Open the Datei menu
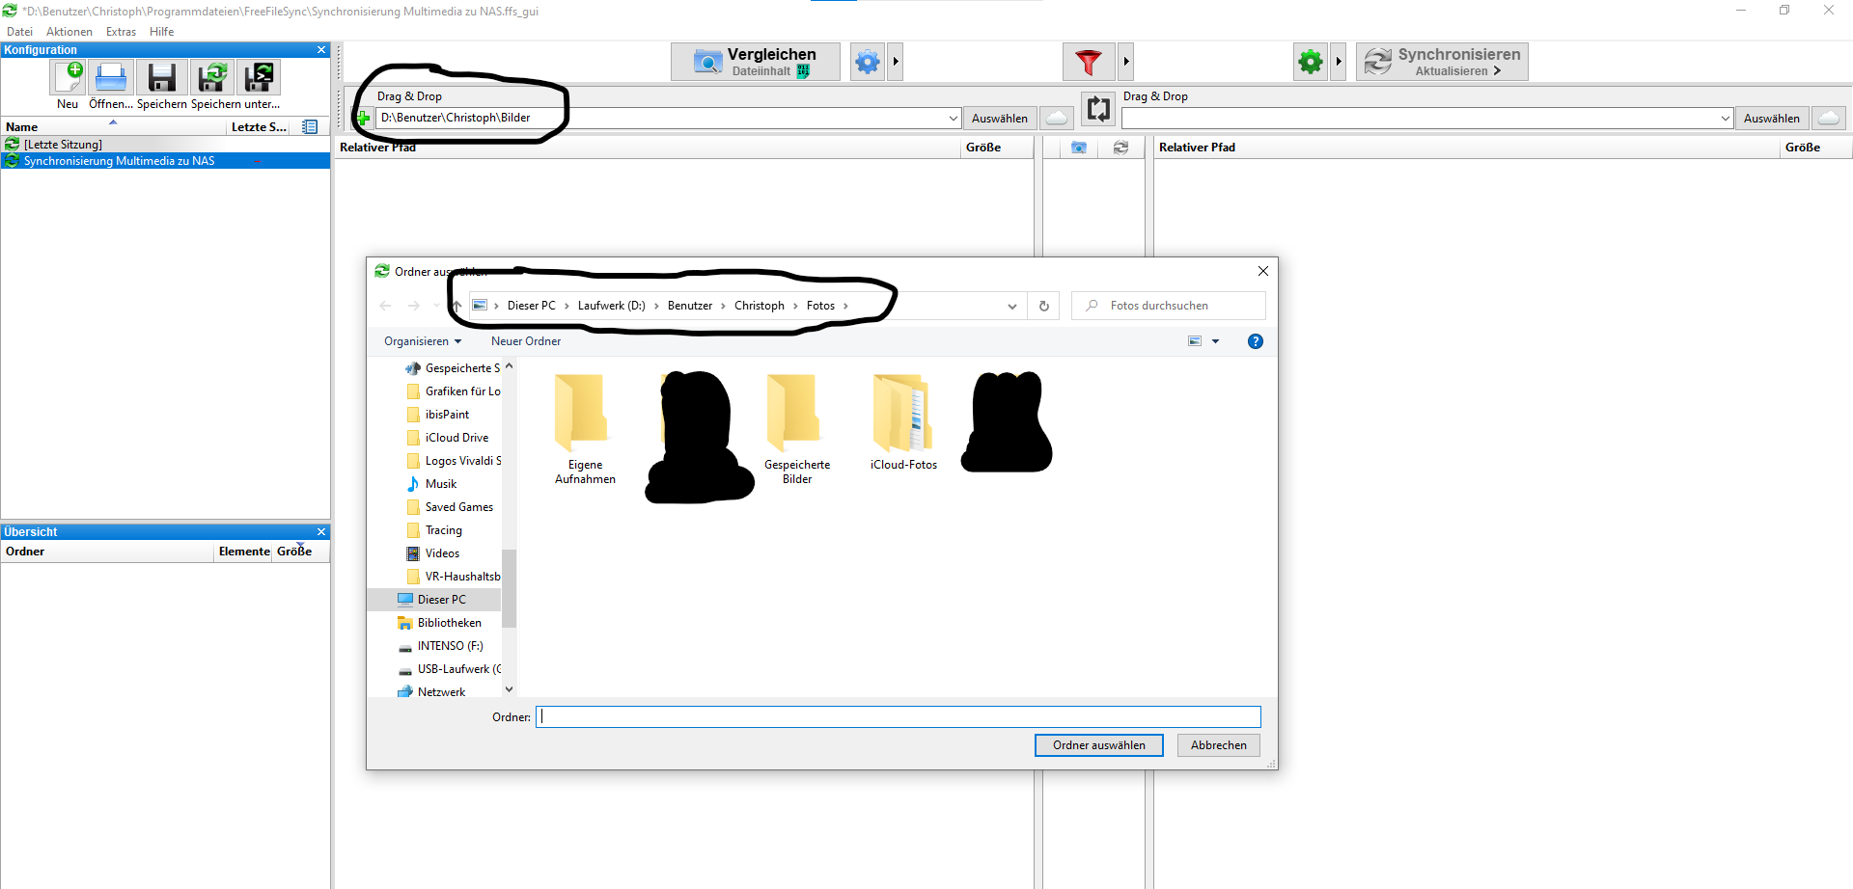 click(19, 32)
